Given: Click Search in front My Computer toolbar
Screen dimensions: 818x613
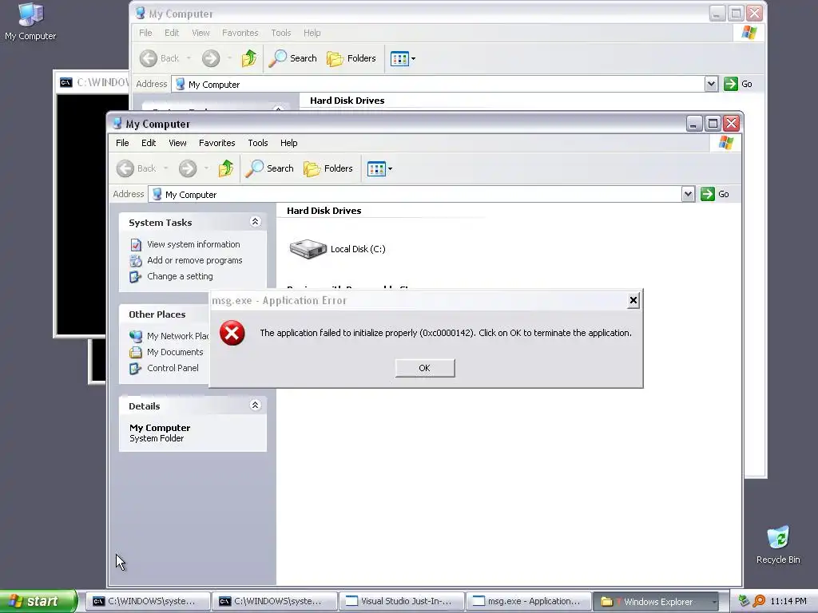Looking at the screenshot, I should 269,168.
